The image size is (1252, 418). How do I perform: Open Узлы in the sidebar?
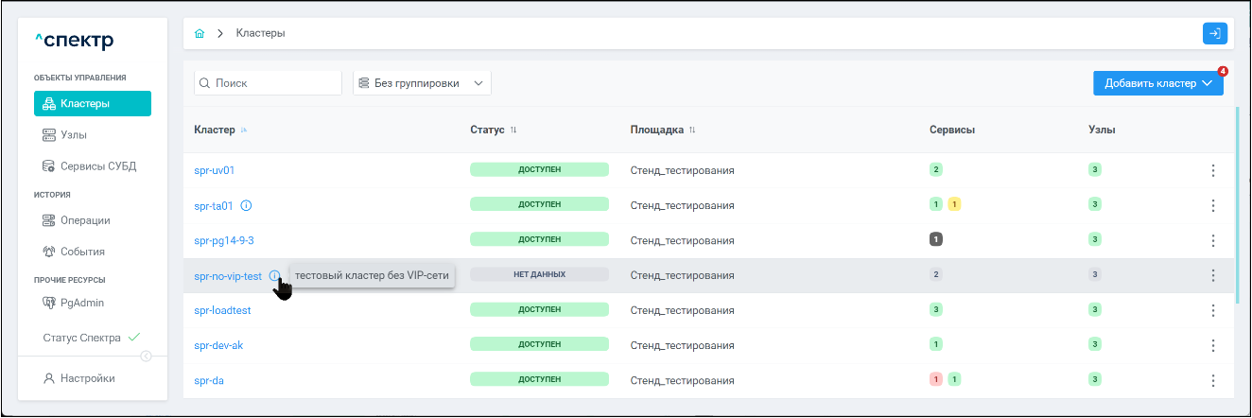pos(74,135)
